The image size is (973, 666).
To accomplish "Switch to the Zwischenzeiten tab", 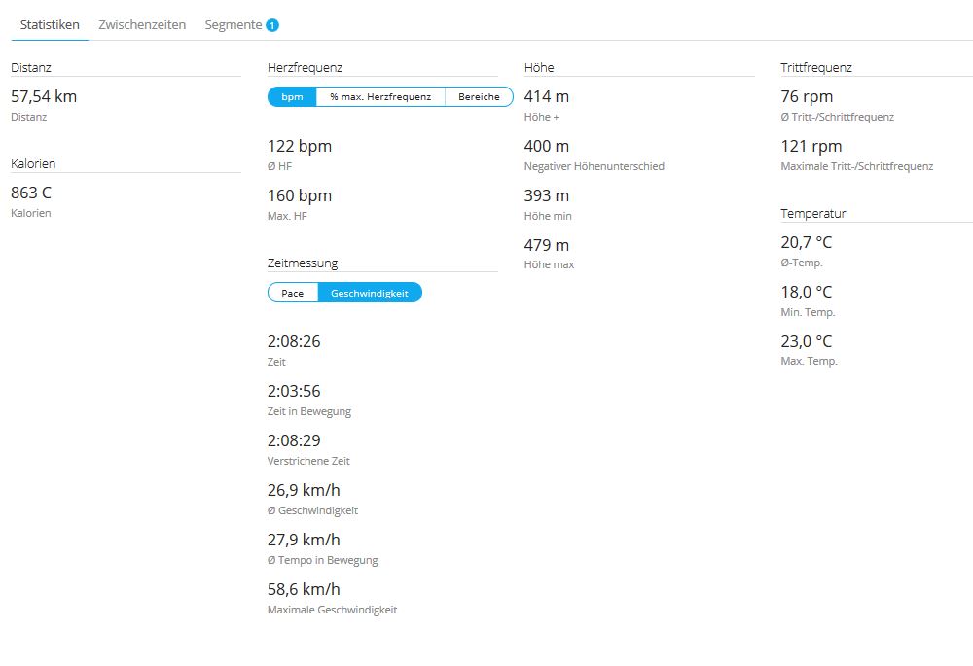I will pos(142,25).
